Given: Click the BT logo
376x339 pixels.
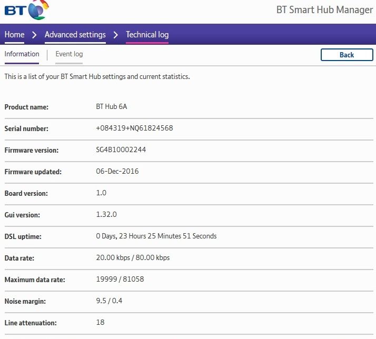Looking at the screenshot, I should tap(26, 10).
